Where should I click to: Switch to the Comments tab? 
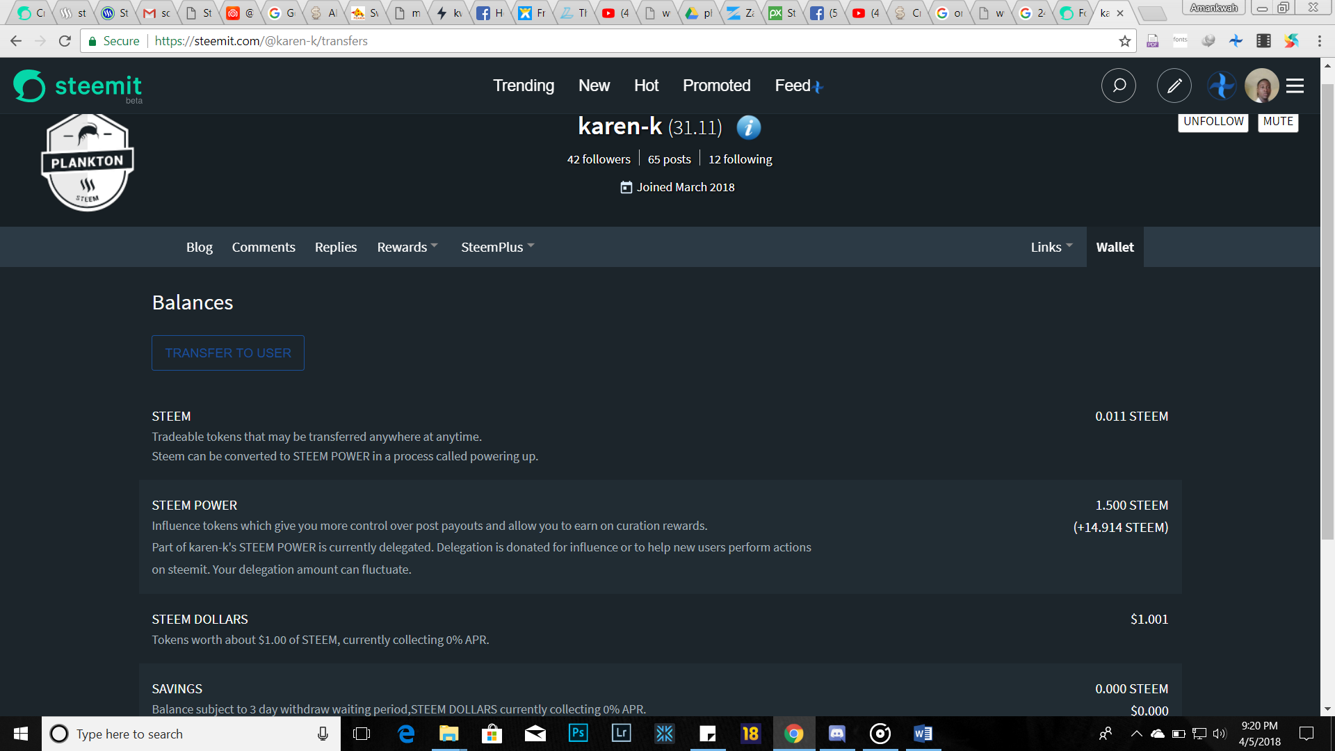(x=263, y=247)
